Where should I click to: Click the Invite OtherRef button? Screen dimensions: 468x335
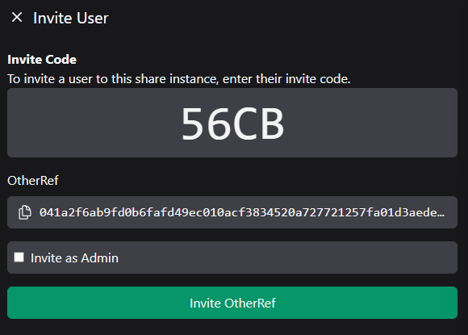pyautogui.click(x=232, y=303)
